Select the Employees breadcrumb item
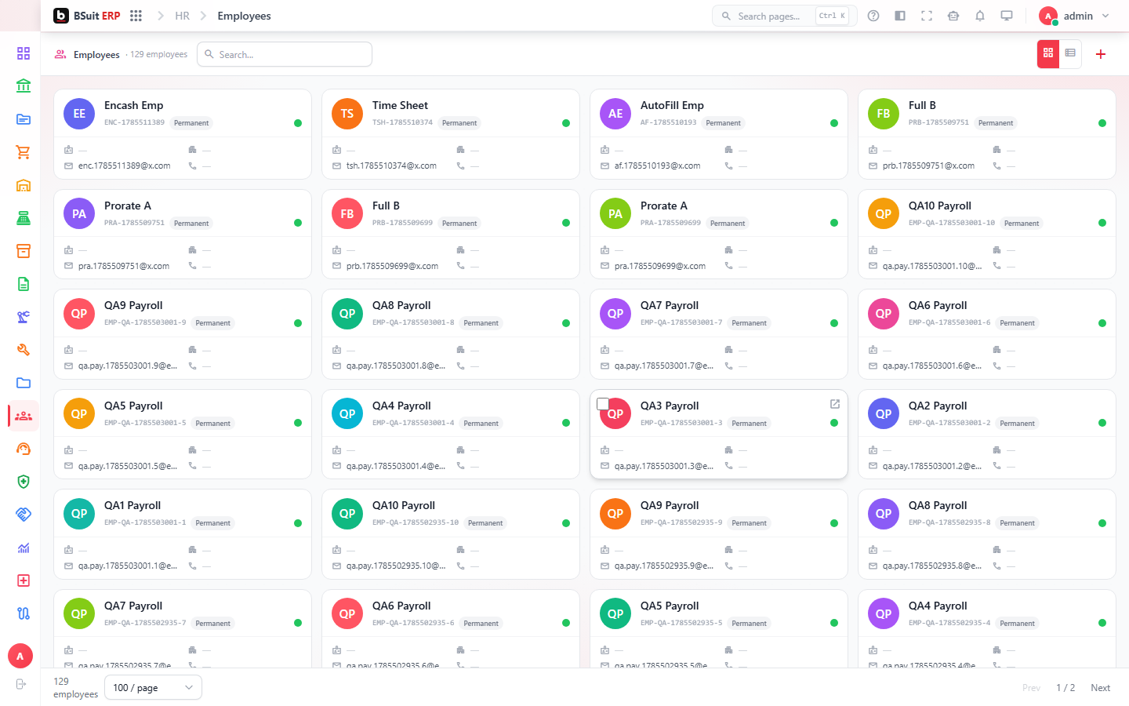This screenshot has height=706, width=1129. (244, 16)
